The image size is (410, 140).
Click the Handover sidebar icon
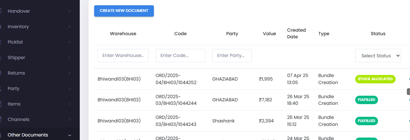(1, 11)
